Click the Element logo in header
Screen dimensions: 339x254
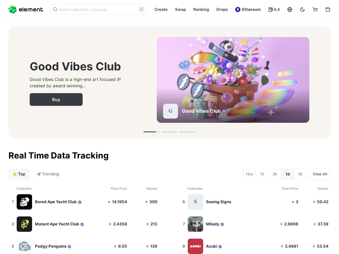(x=26, y=10)
